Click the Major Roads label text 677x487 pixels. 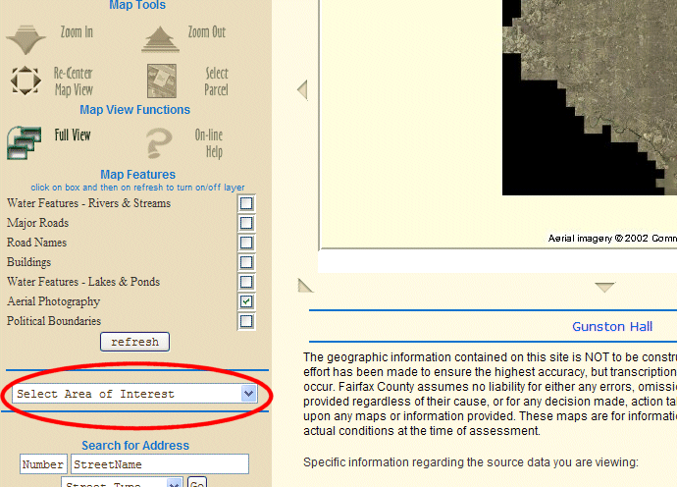[37, 223]
